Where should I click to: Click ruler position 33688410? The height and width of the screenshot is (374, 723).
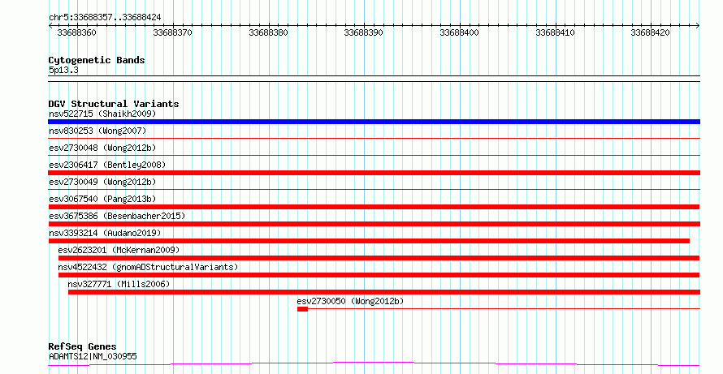(555, 32)
